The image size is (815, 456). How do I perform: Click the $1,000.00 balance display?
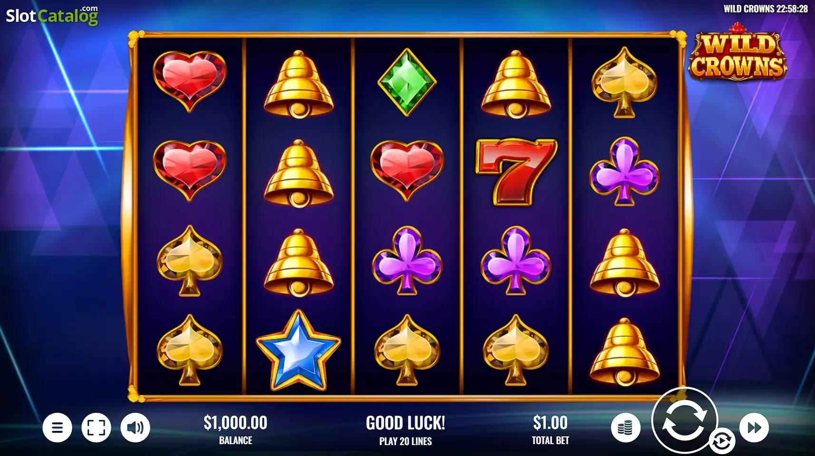235,422
